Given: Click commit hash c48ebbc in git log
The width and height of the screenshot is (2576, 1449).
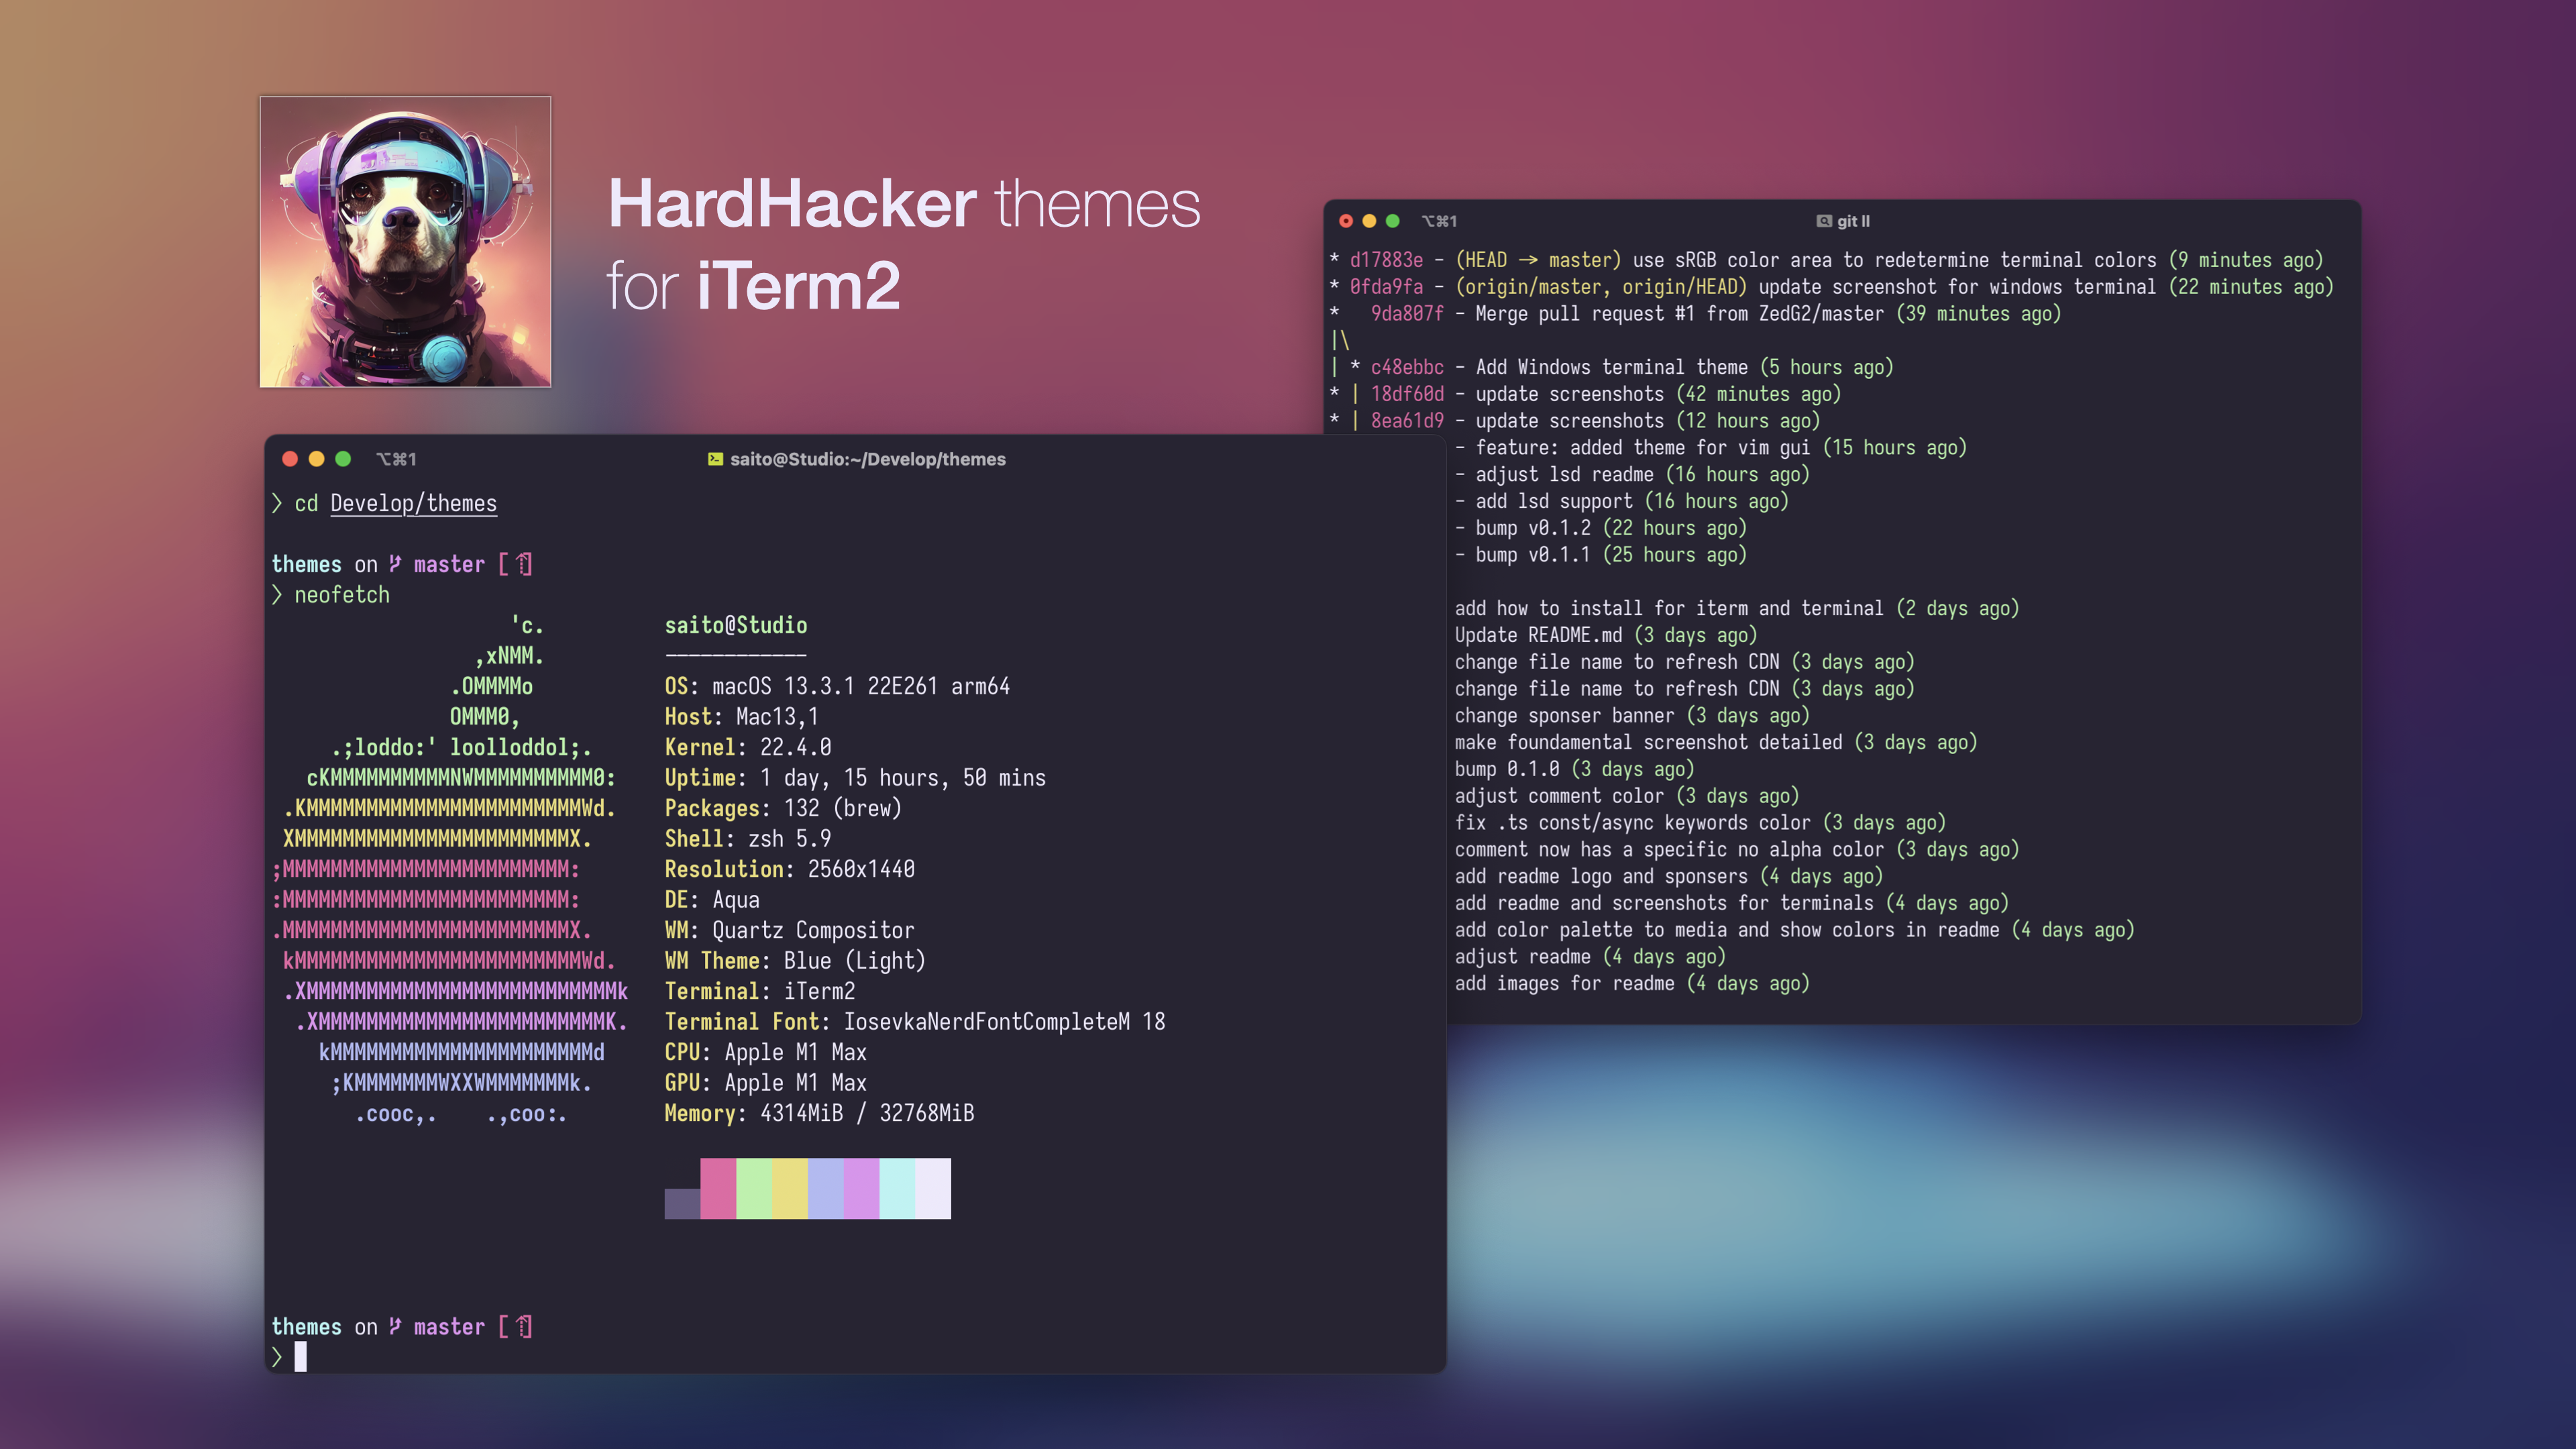Looking at the screenshot, I should [x=1407, y=367].
